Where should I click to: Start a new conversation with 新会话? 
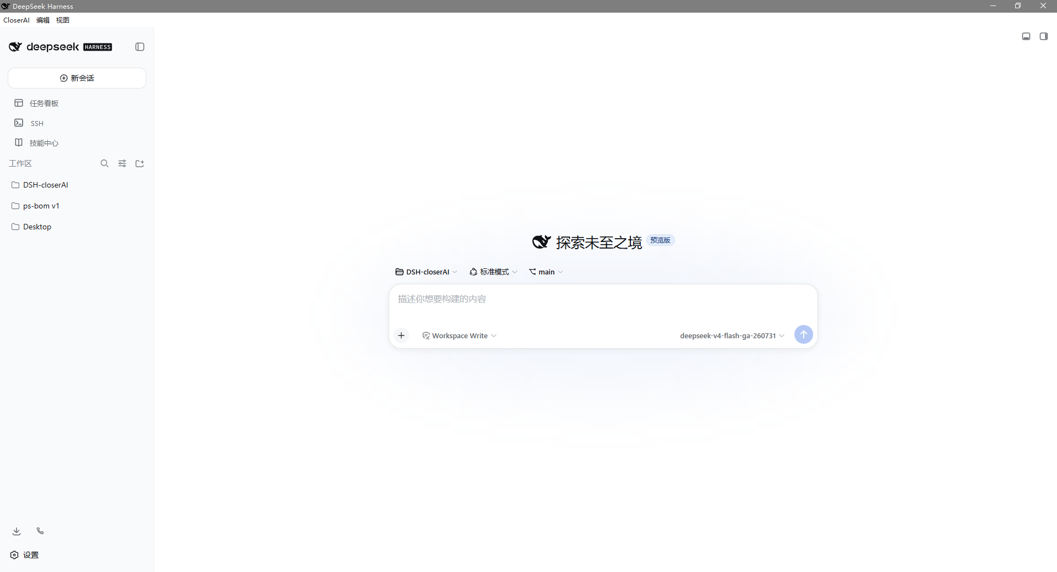[77, 78]
